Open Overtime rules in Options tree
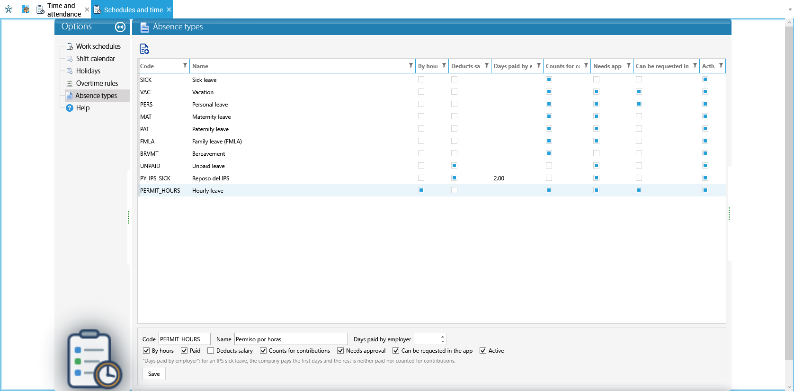794x391 pixels. click(97, 83)
